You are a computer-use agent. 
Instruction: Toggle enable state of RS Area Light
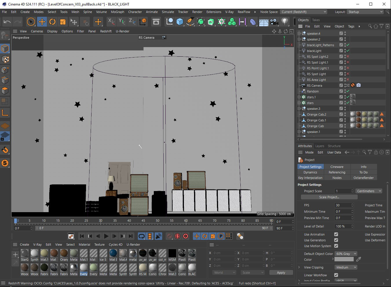[x=348, y=79]
